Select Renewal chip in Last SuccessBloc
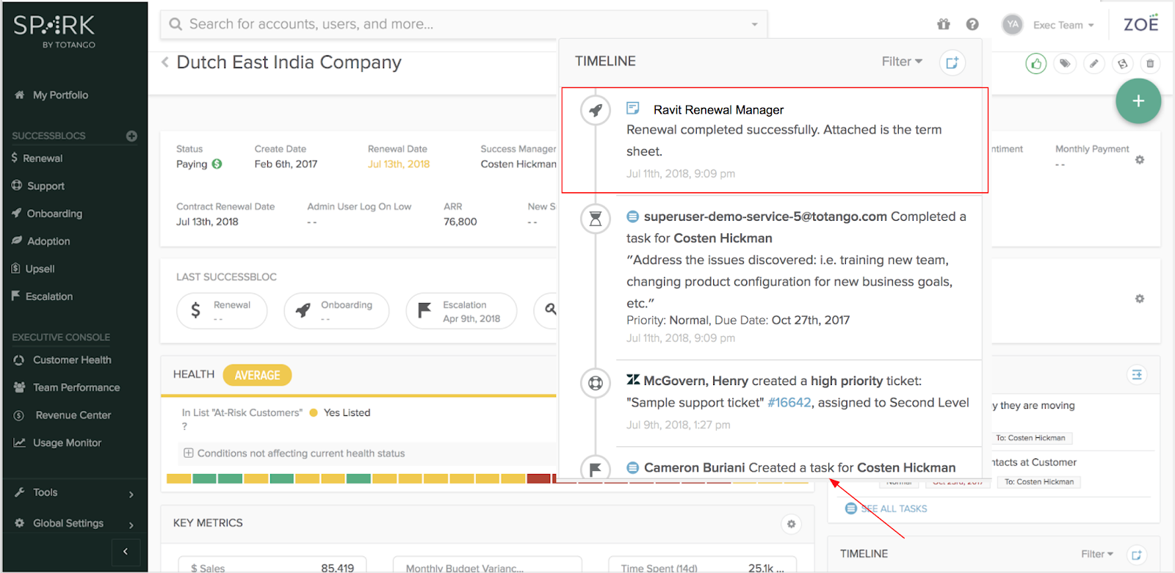 coord(222,310)
